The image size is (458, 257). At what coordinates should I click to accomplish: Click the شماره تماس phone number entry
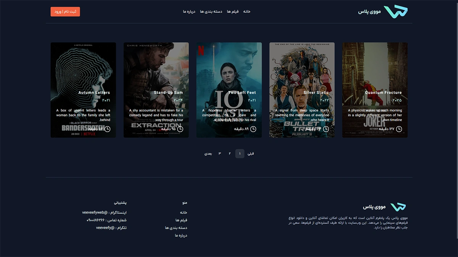pos(106,220)
